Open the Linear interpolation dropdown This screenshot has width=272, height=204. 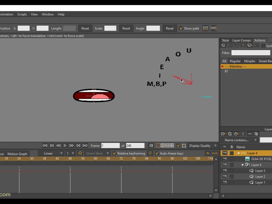[53, 153]
